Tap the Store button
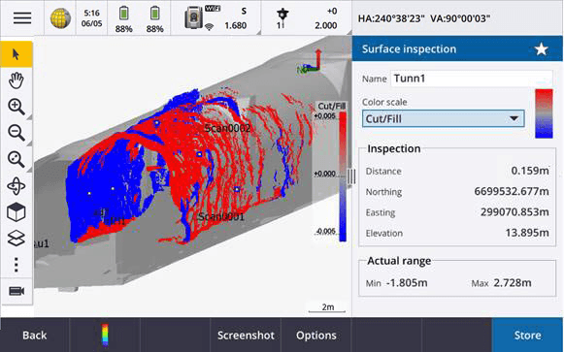564x352 pixels. pyautogui.click(x=527, y=336)
